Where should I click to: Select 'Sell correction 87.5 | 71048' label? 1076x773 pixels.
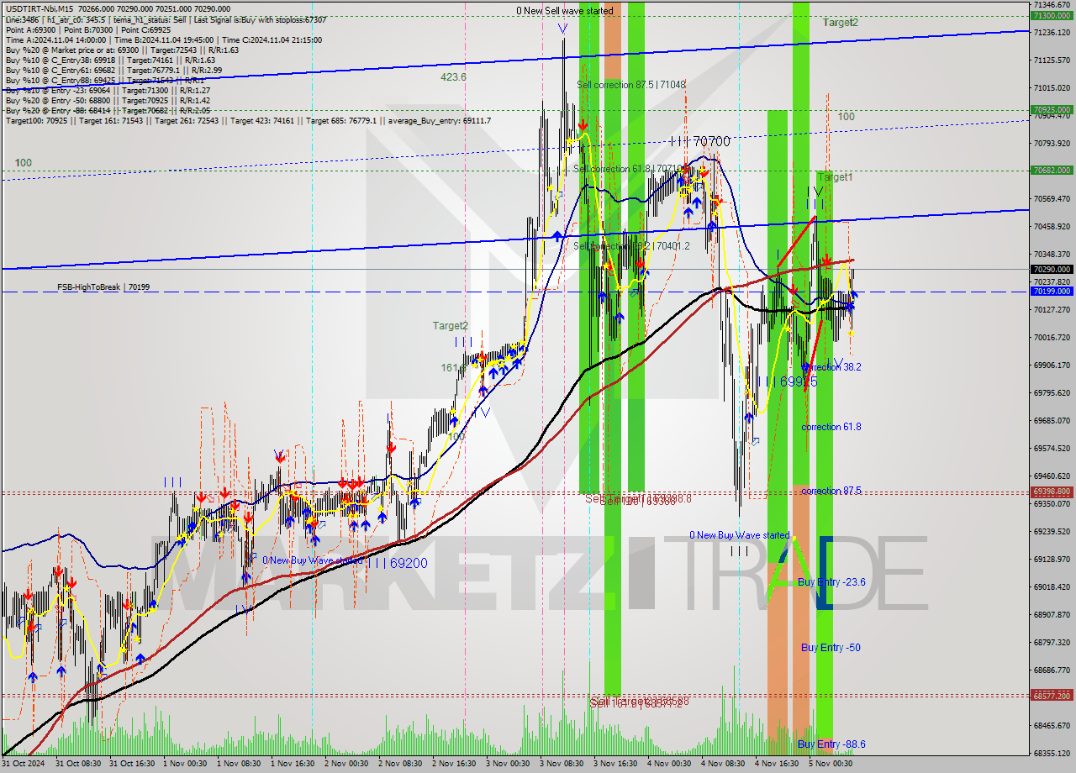click(x=631, y=85)
